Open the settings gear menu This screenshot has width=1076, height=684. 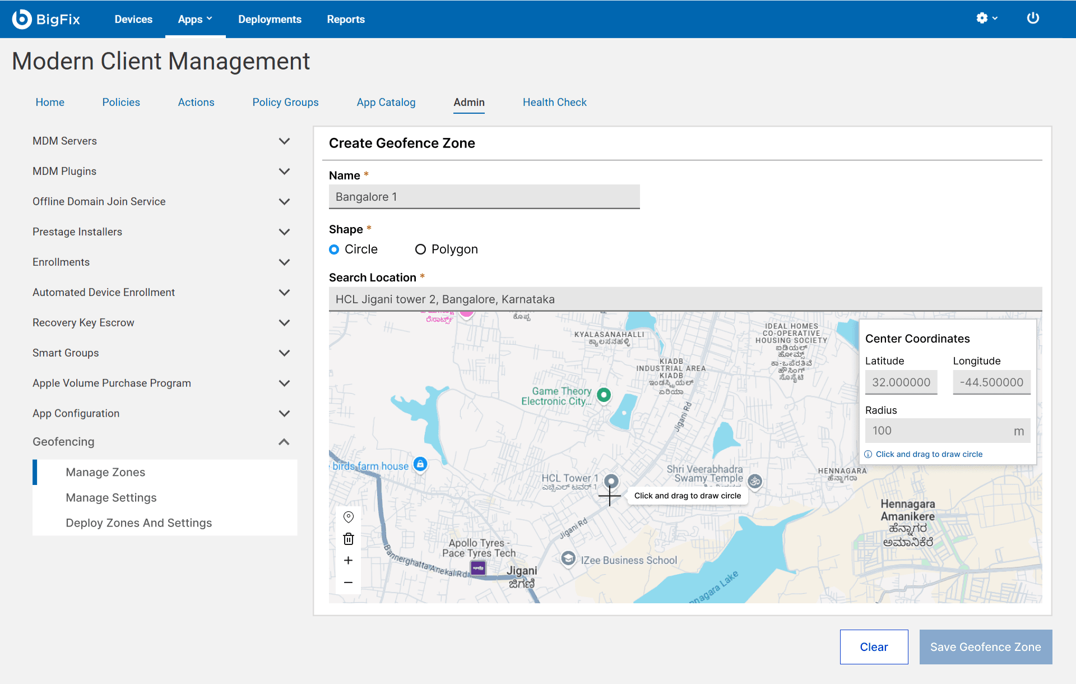coord(986,18)
